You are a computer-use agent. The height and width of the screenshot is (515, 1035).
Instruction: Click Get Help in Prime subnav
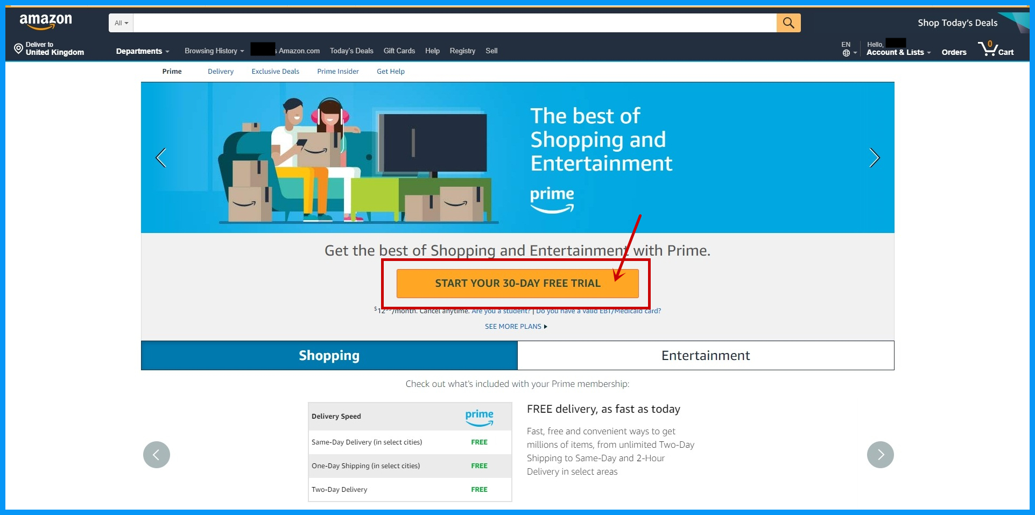coord(391,71)
